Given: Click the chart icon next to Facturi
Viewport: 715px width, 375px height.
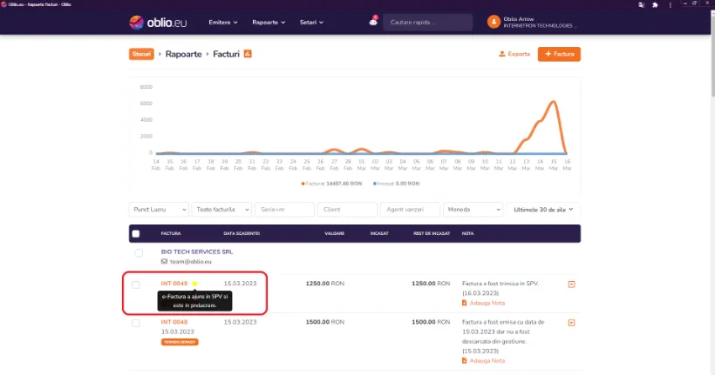Looking at the screenshot, I should [x=248, y=54].
